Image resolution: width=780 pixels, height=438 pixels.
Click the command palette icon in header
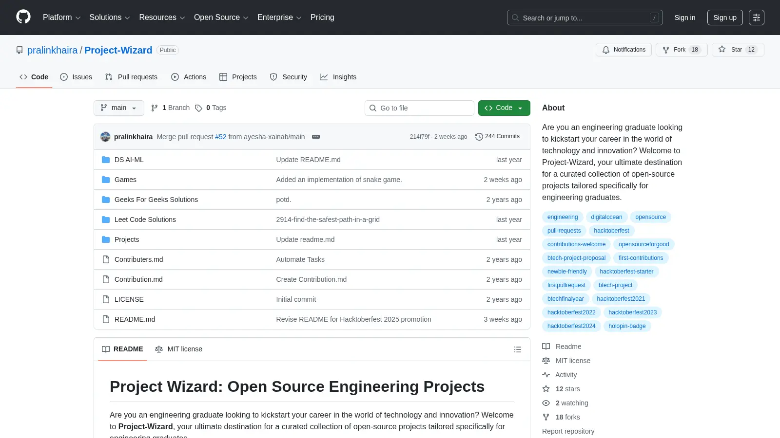point(757,18)
